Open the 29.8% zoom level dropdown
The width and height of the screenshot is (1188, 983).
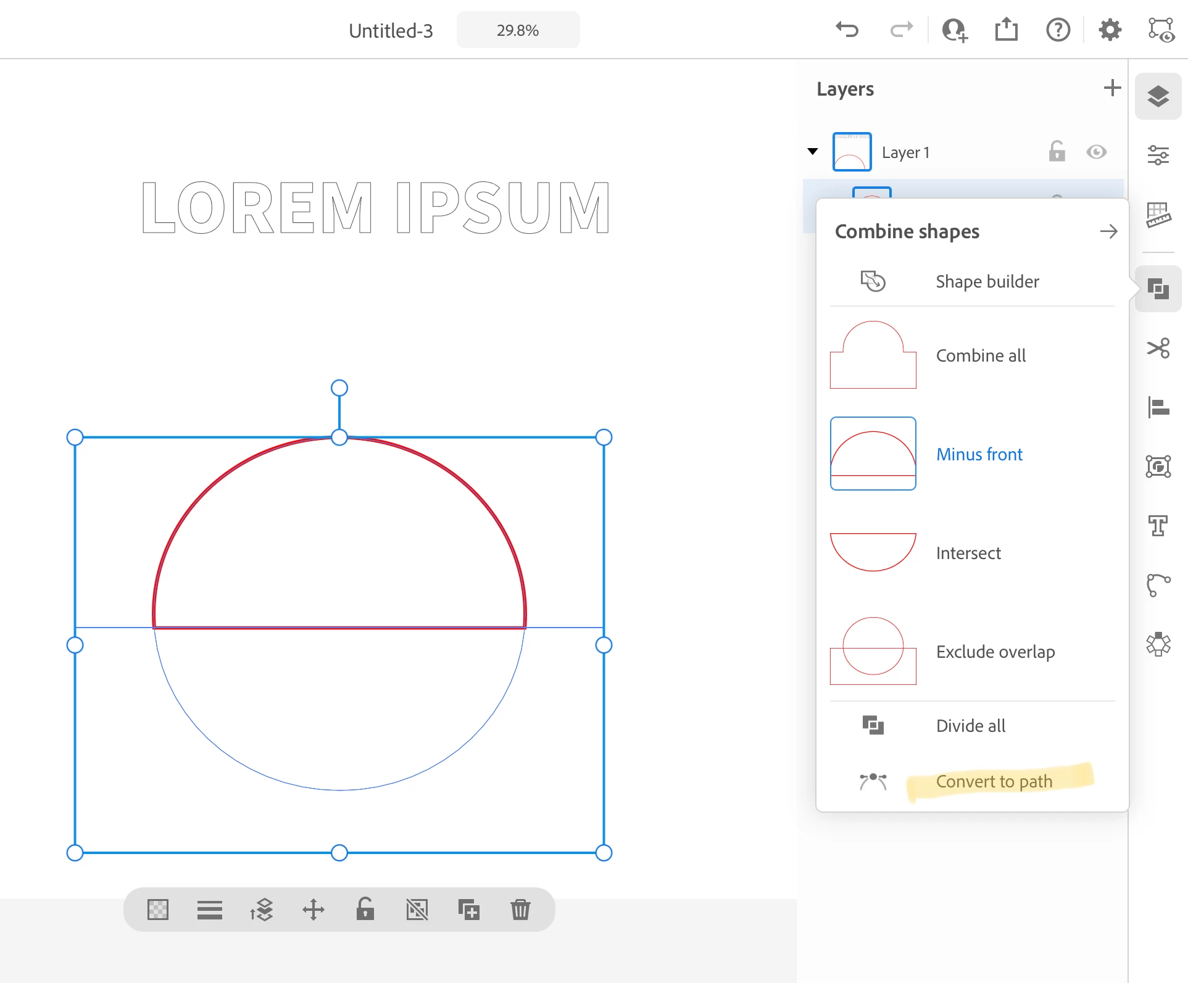tap(518, 30)
